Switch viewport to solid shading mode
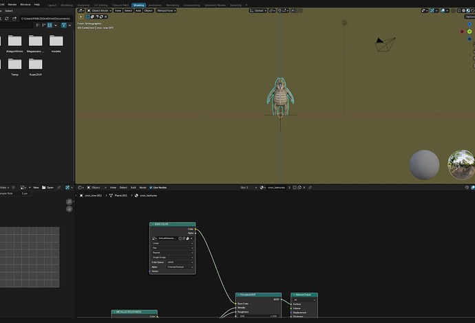This screenshot has width=475, height=323. pos(464,10)
